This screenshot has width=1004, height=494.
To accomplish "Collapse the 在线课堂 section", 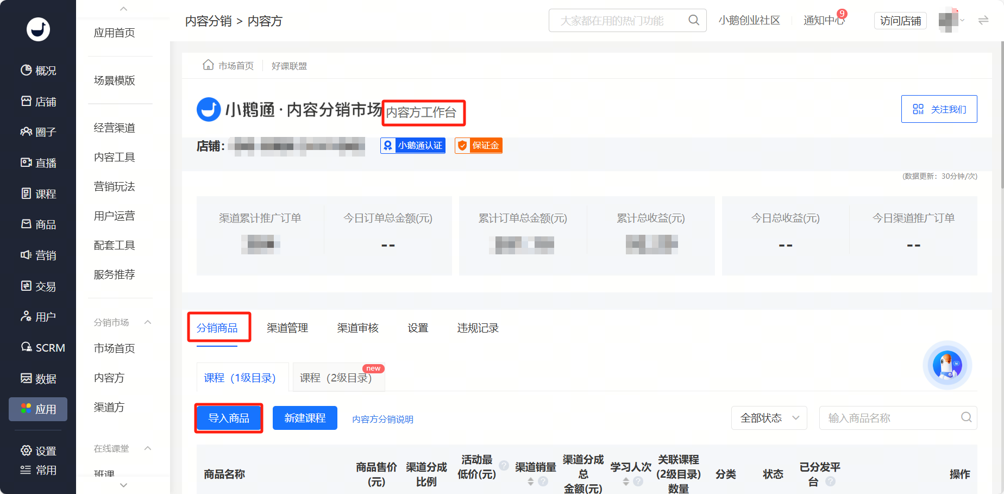I will pos(148,448).
